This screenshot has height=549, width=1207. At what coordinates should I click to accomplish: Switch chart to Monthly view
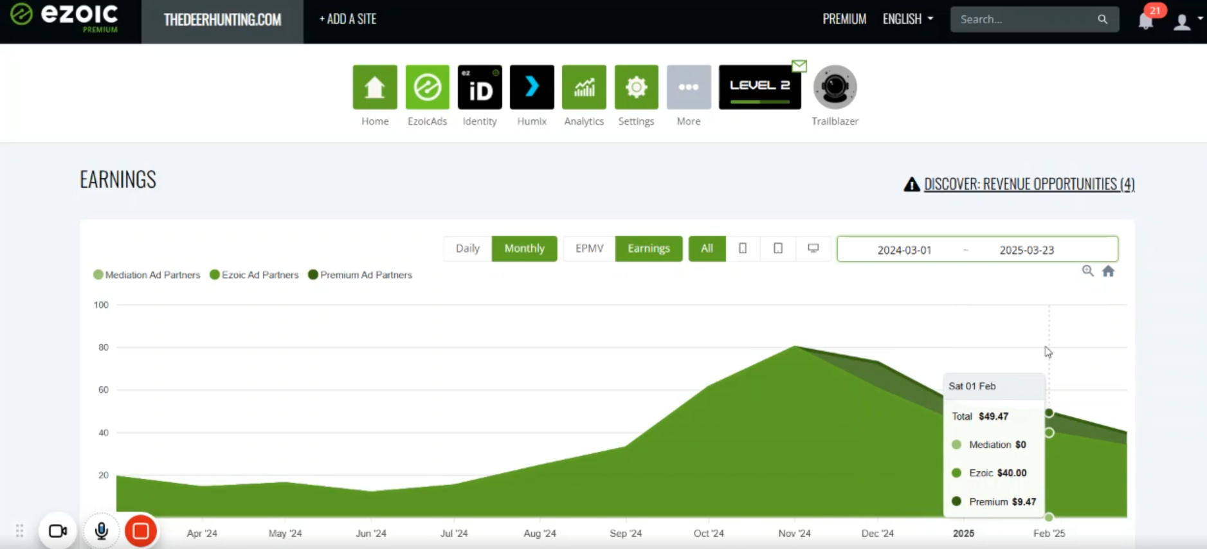coord(524,248)
